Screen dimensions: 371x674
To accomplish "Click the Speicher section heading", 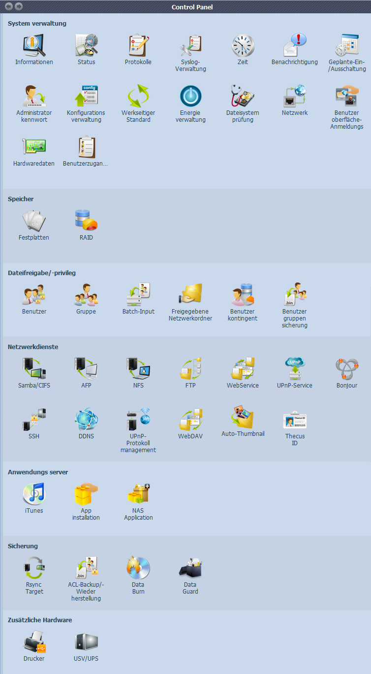I will (21, 199).
